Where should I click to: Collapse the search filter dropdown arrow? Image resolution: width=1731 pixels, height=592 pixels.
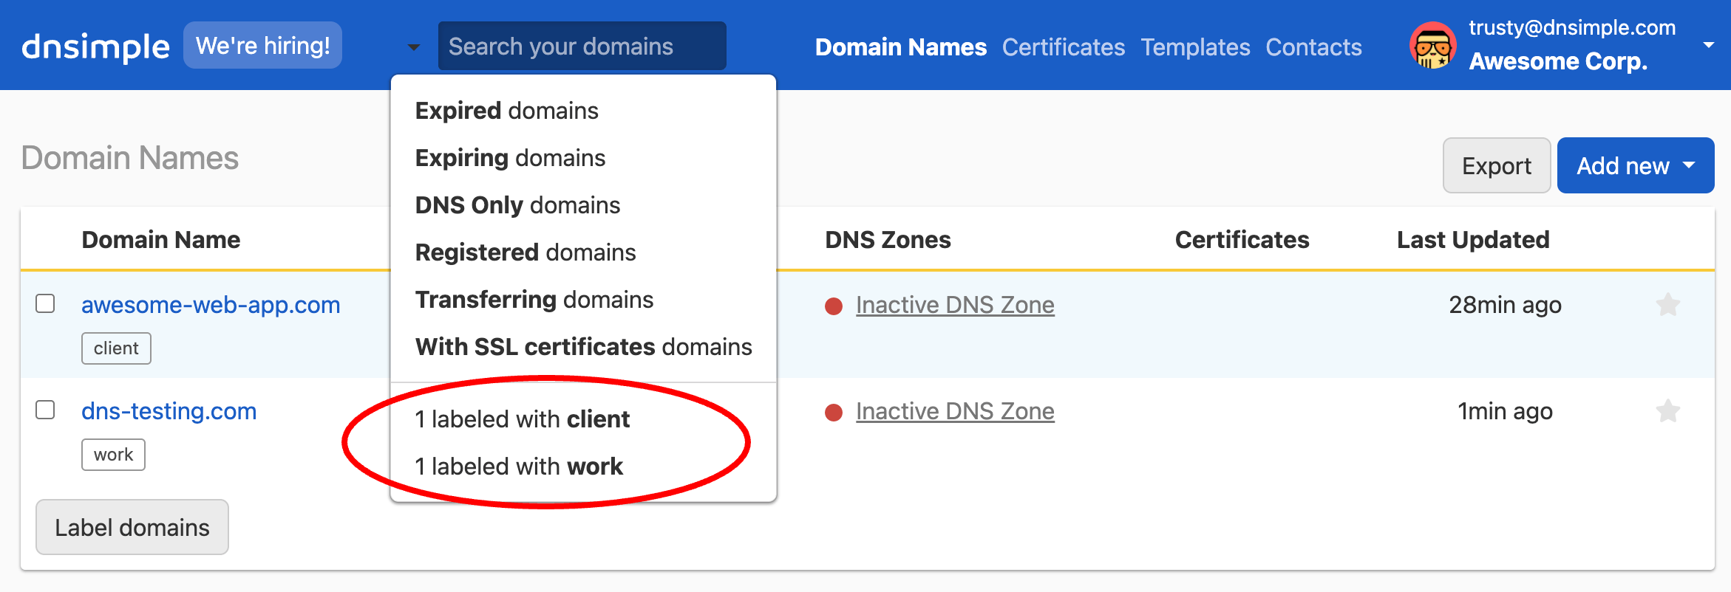point(414,47)
